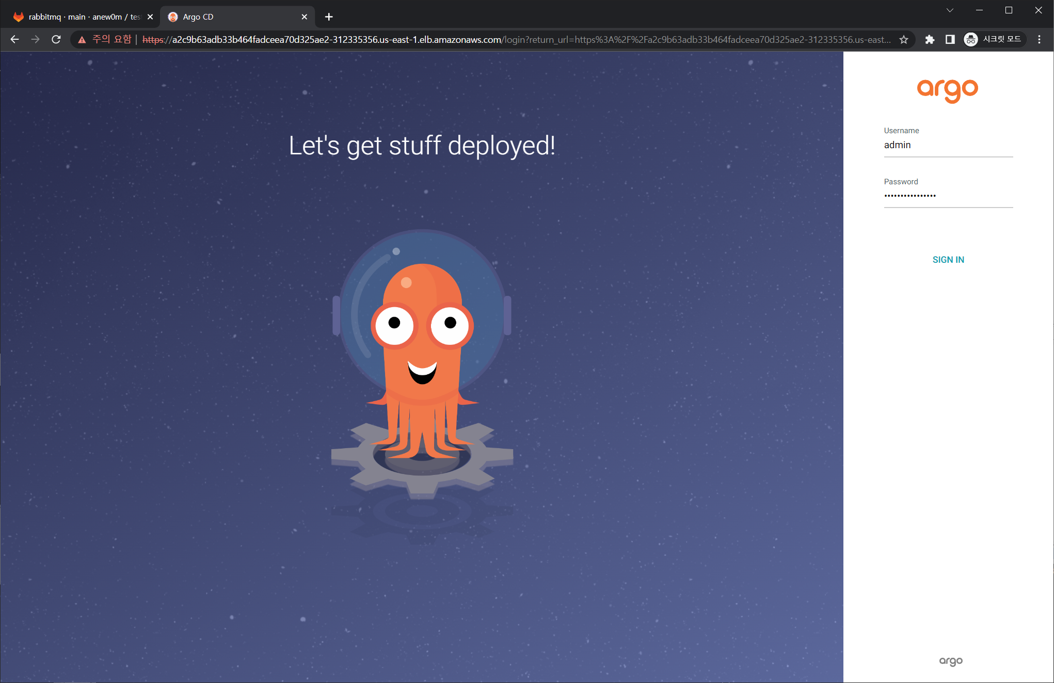Select the Argo CD tab
The image size is (1054, 683).
tap(227, 17)
